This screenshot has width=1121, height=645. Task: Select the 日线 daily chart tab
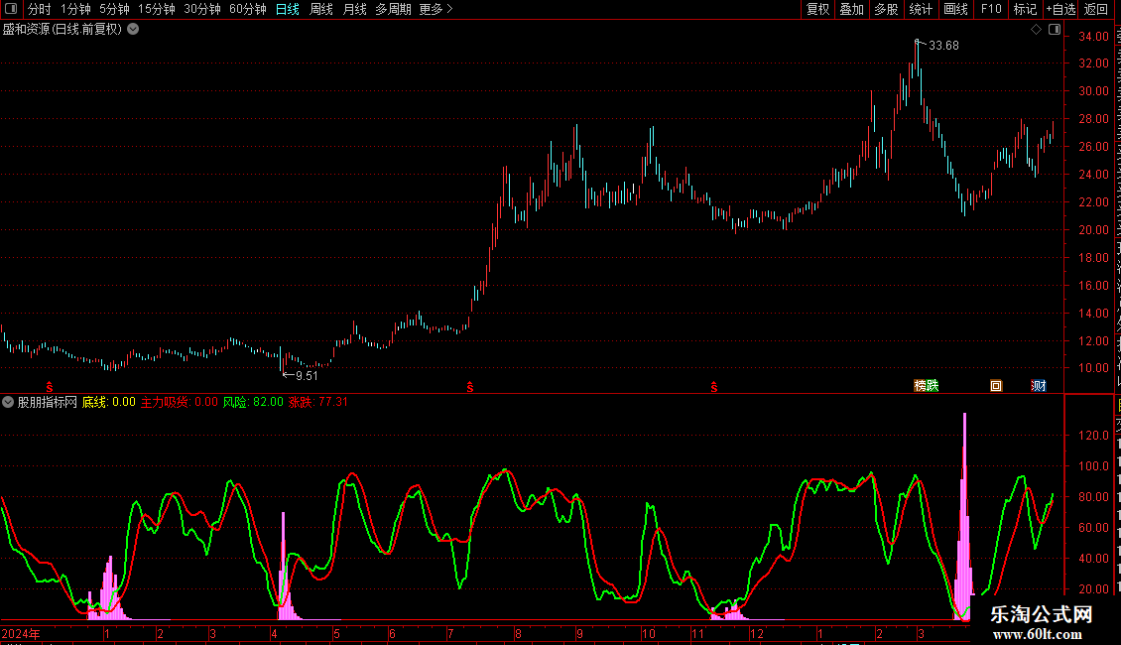(x=288, y=9)
